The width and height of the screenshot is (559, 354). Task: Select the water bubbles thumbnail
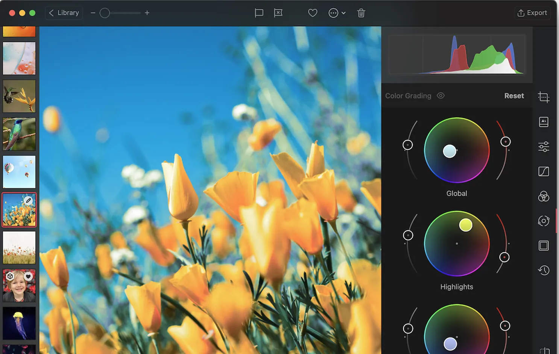[19, 58]
